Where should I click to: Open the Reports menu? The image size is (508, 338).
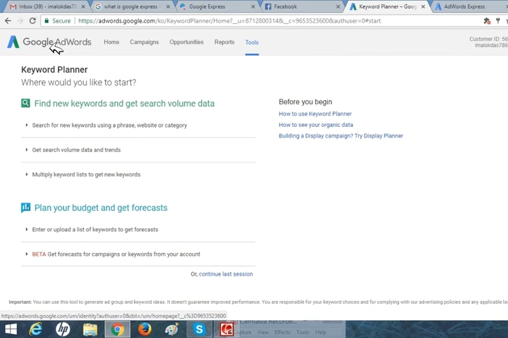[224, 42]
